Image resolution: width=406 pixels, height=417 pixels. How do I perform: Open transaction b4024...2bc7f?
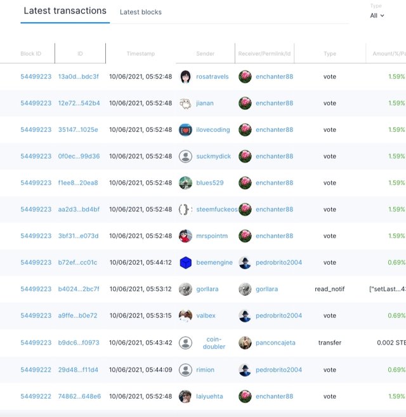click(79, 289)
